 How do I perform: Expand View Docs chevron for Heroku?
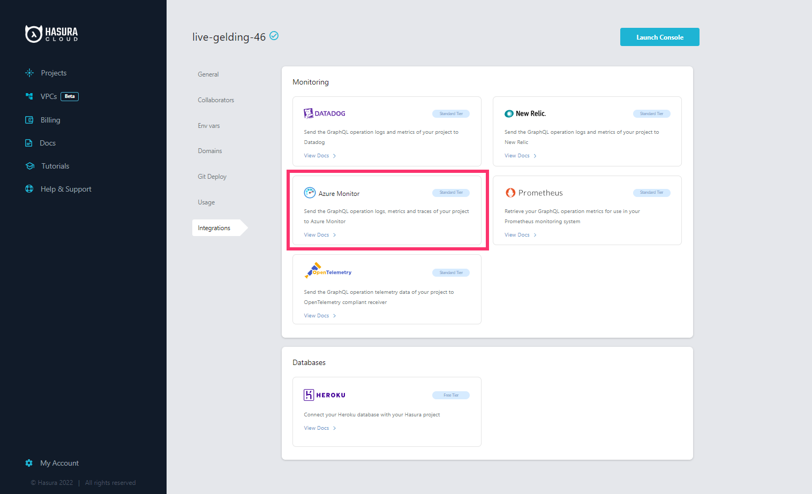[x=335, y=428]
